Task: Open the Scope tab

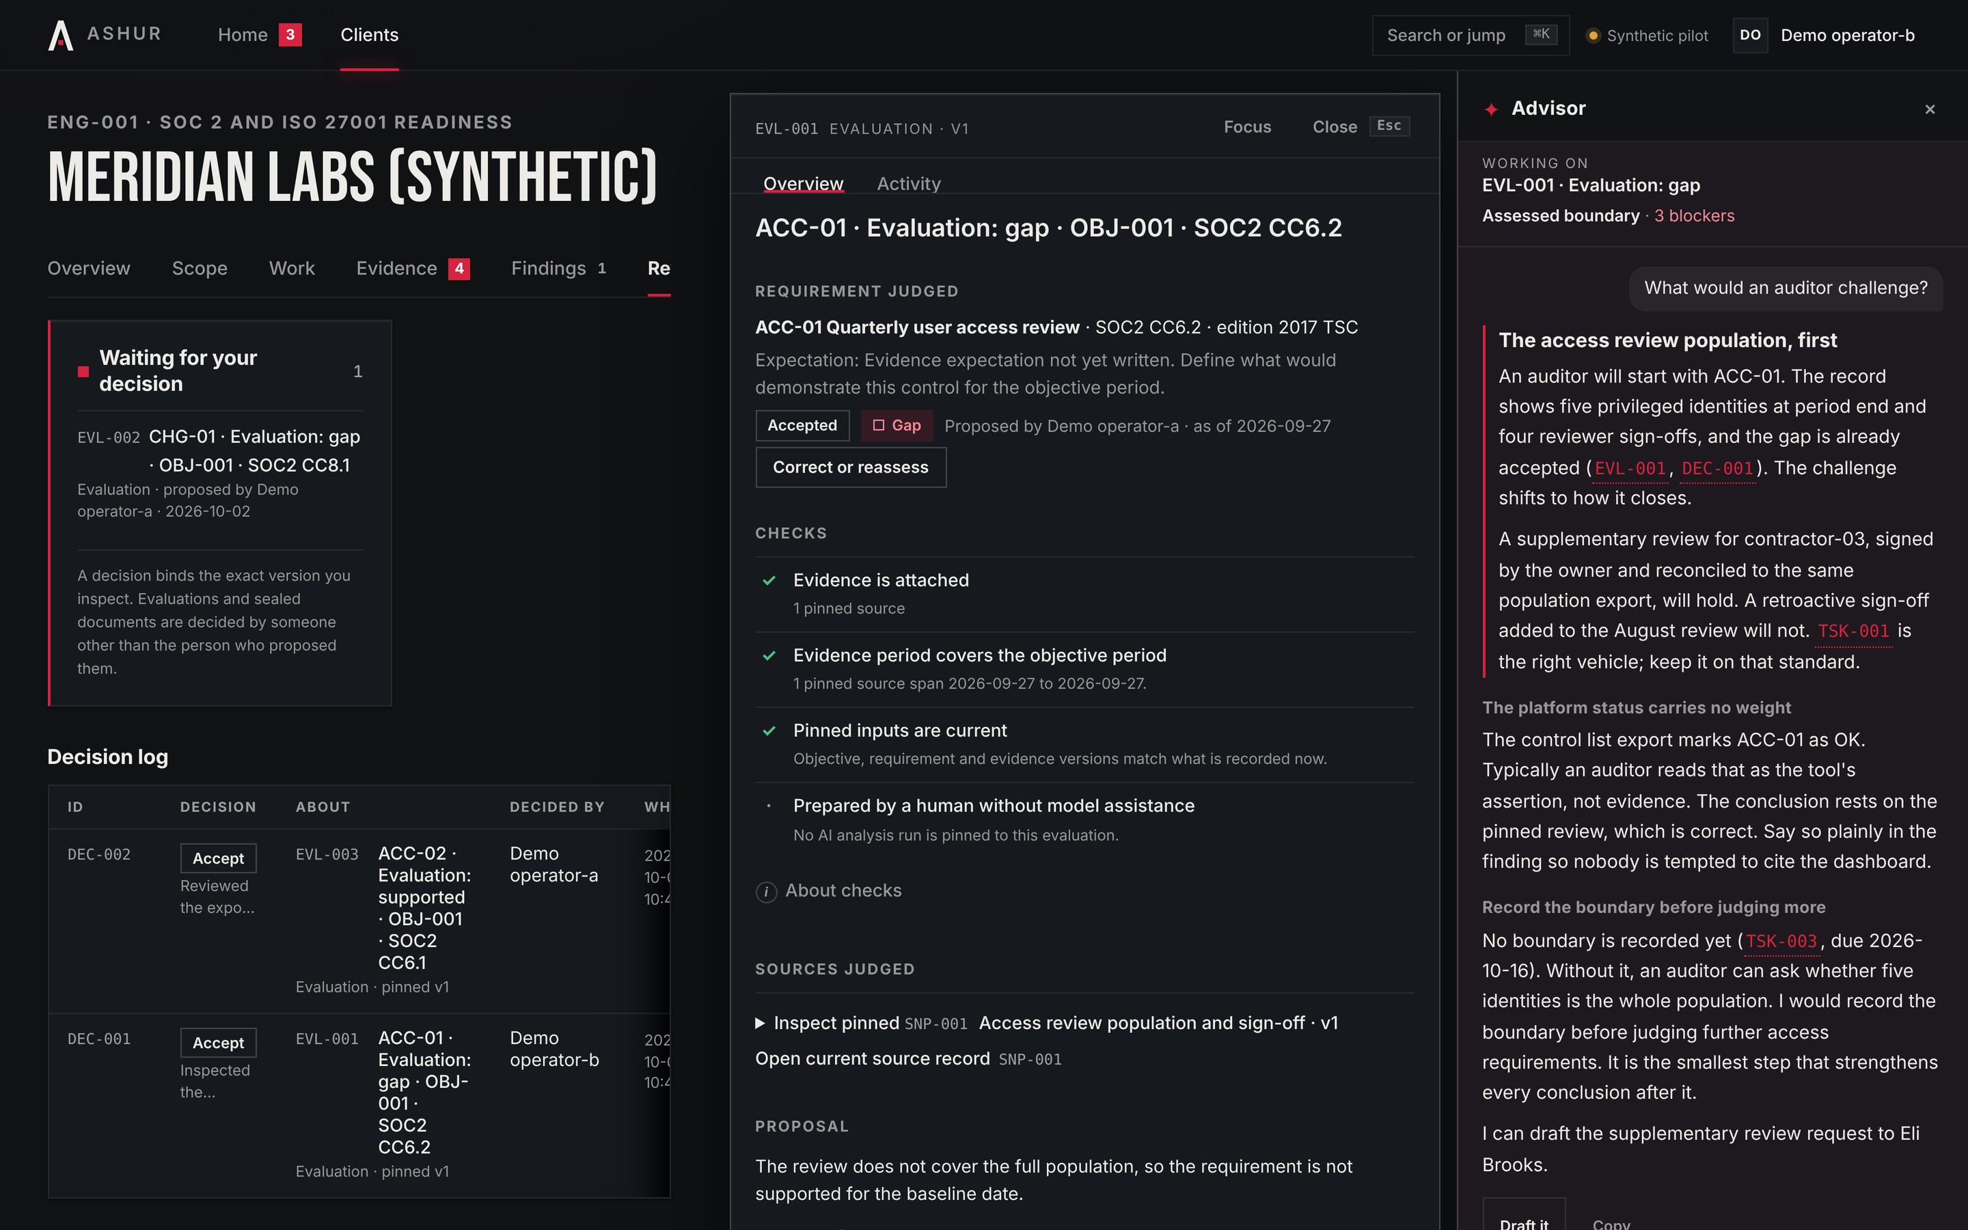Action: 200,269
